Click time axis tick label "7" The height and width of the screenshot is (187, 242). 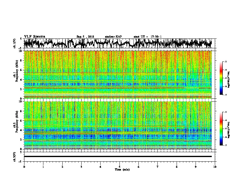click(x=158, y=167)
